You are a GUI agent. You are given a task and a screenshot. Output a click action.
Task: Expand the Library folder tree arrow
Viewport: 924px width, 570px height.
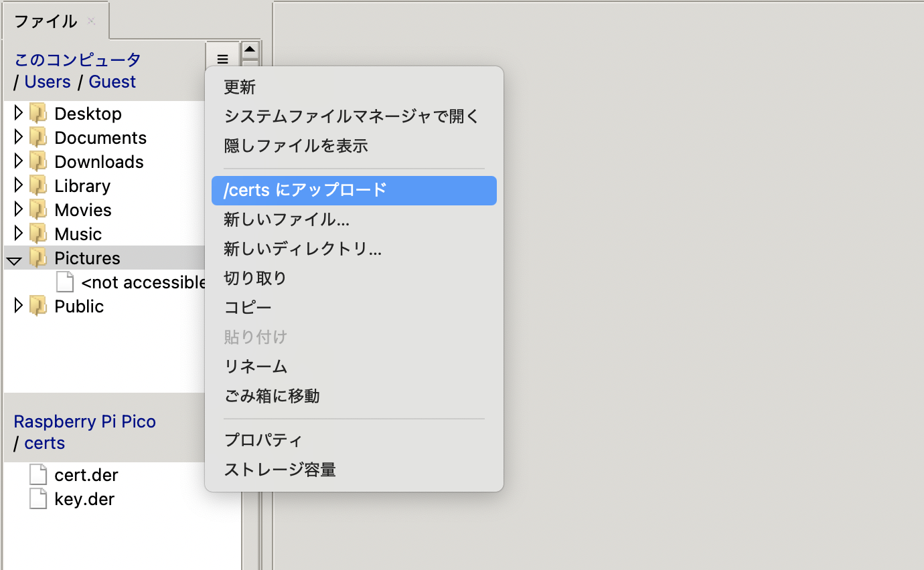pyautogui.click(x=18, y=185)
